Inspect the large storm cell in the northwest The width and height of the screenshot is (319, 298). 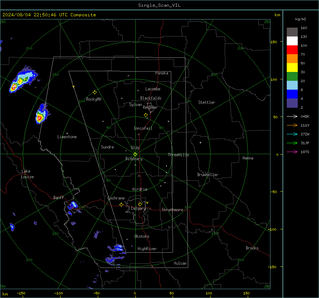(23, 79)
